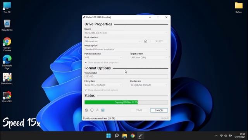This screenshot has width=248, height=140.
Task: Cancel the ISO copying process
Action: point(159,110)
